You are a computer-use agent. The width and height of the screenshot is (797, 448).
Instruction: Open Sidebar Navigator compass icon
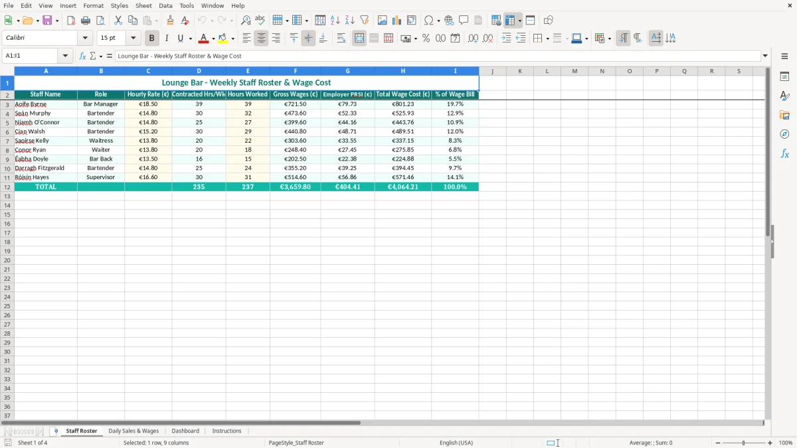[x=784, y=134]
